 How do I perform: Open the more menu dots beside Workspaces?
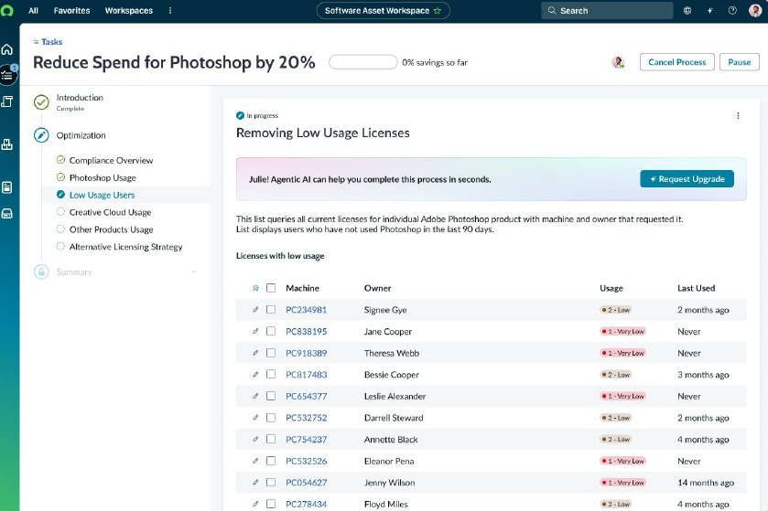click(x=170, y=10)
